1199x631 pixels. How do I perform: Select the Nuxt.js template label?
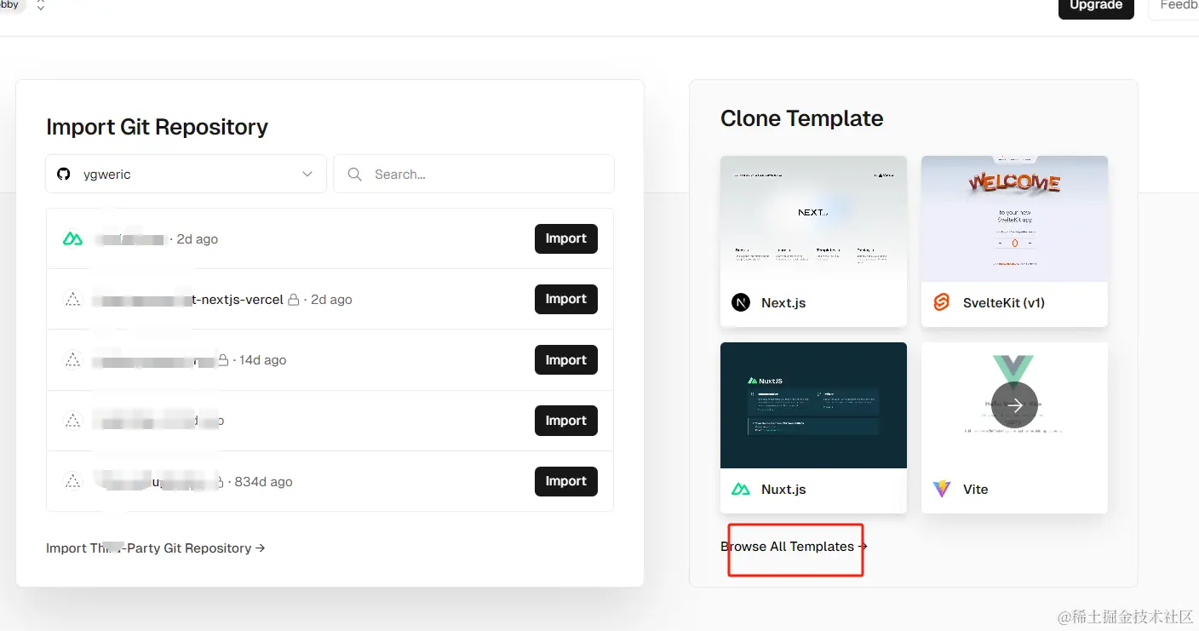coord(783,490)
